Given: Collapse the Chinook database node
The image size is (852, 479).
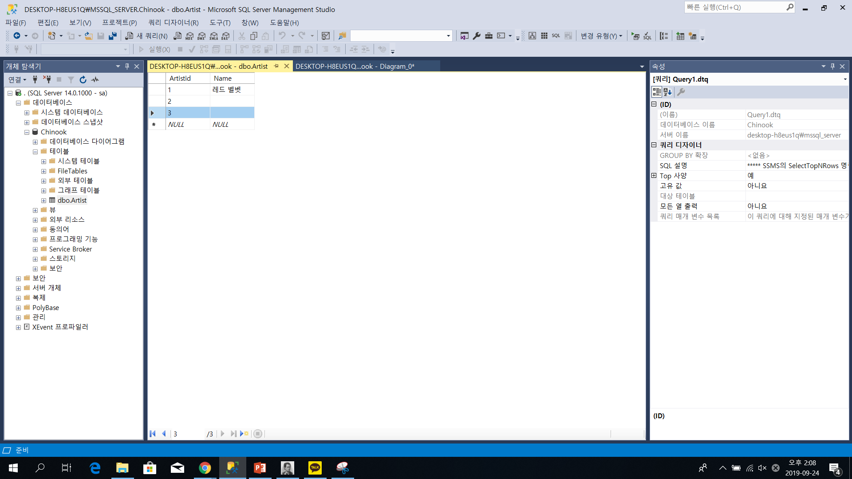Looking at the screenshot, I should [27, 132].
